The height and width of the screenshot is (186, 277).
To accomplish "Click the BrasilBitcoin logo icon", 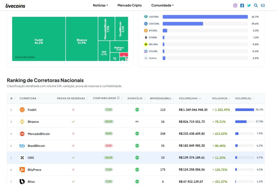I will coord(22,146).
